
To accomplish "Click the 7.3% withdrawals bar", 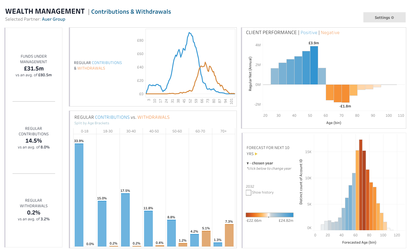I will 229,235.
